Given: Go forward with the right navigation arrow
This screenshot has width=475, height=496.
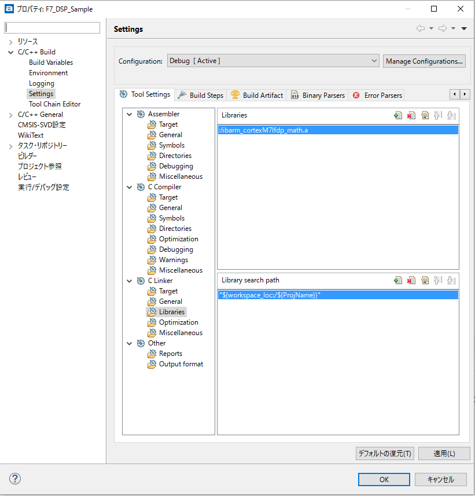Looking at the screenshot, I should point(443,28).
